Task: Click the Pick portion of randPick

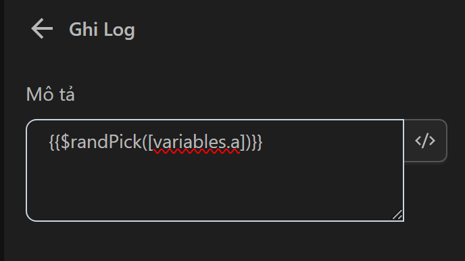Action: [126, 142]
